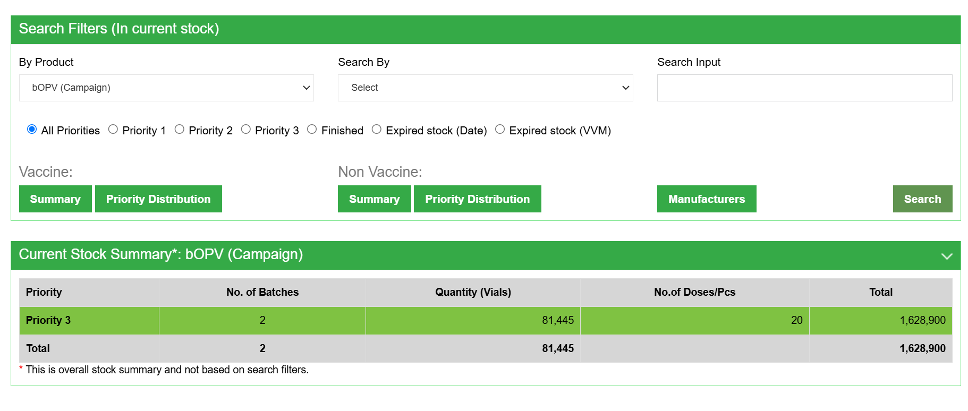
Task: Select the Priority 1 radio button
Action: pyautogui.click(x=113, y=130)
